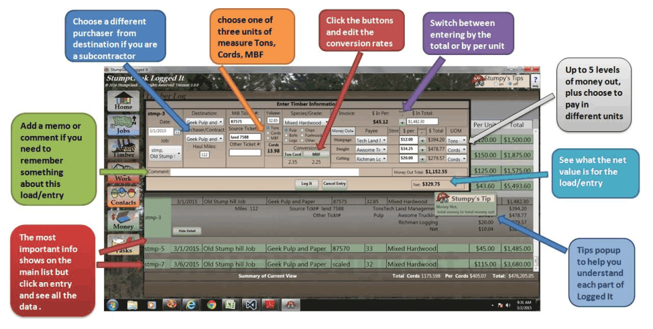The height and width of the screenshot is (329, 653).
Task: Select the Chips grade option
Action: coord(307,131)
